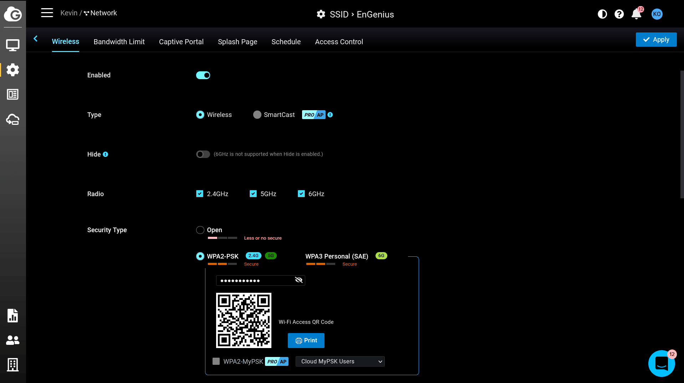Click the Less or no secure text

(263, 238)
